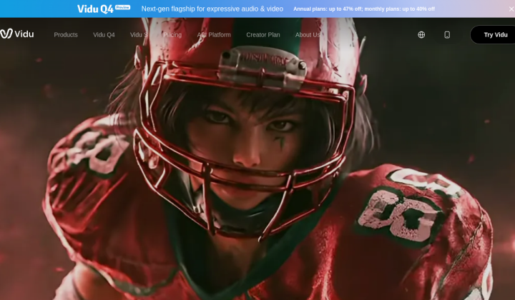Screen dimensions: 515x300
Task: Open the Creator Plan page
Action: pos(263,35)
